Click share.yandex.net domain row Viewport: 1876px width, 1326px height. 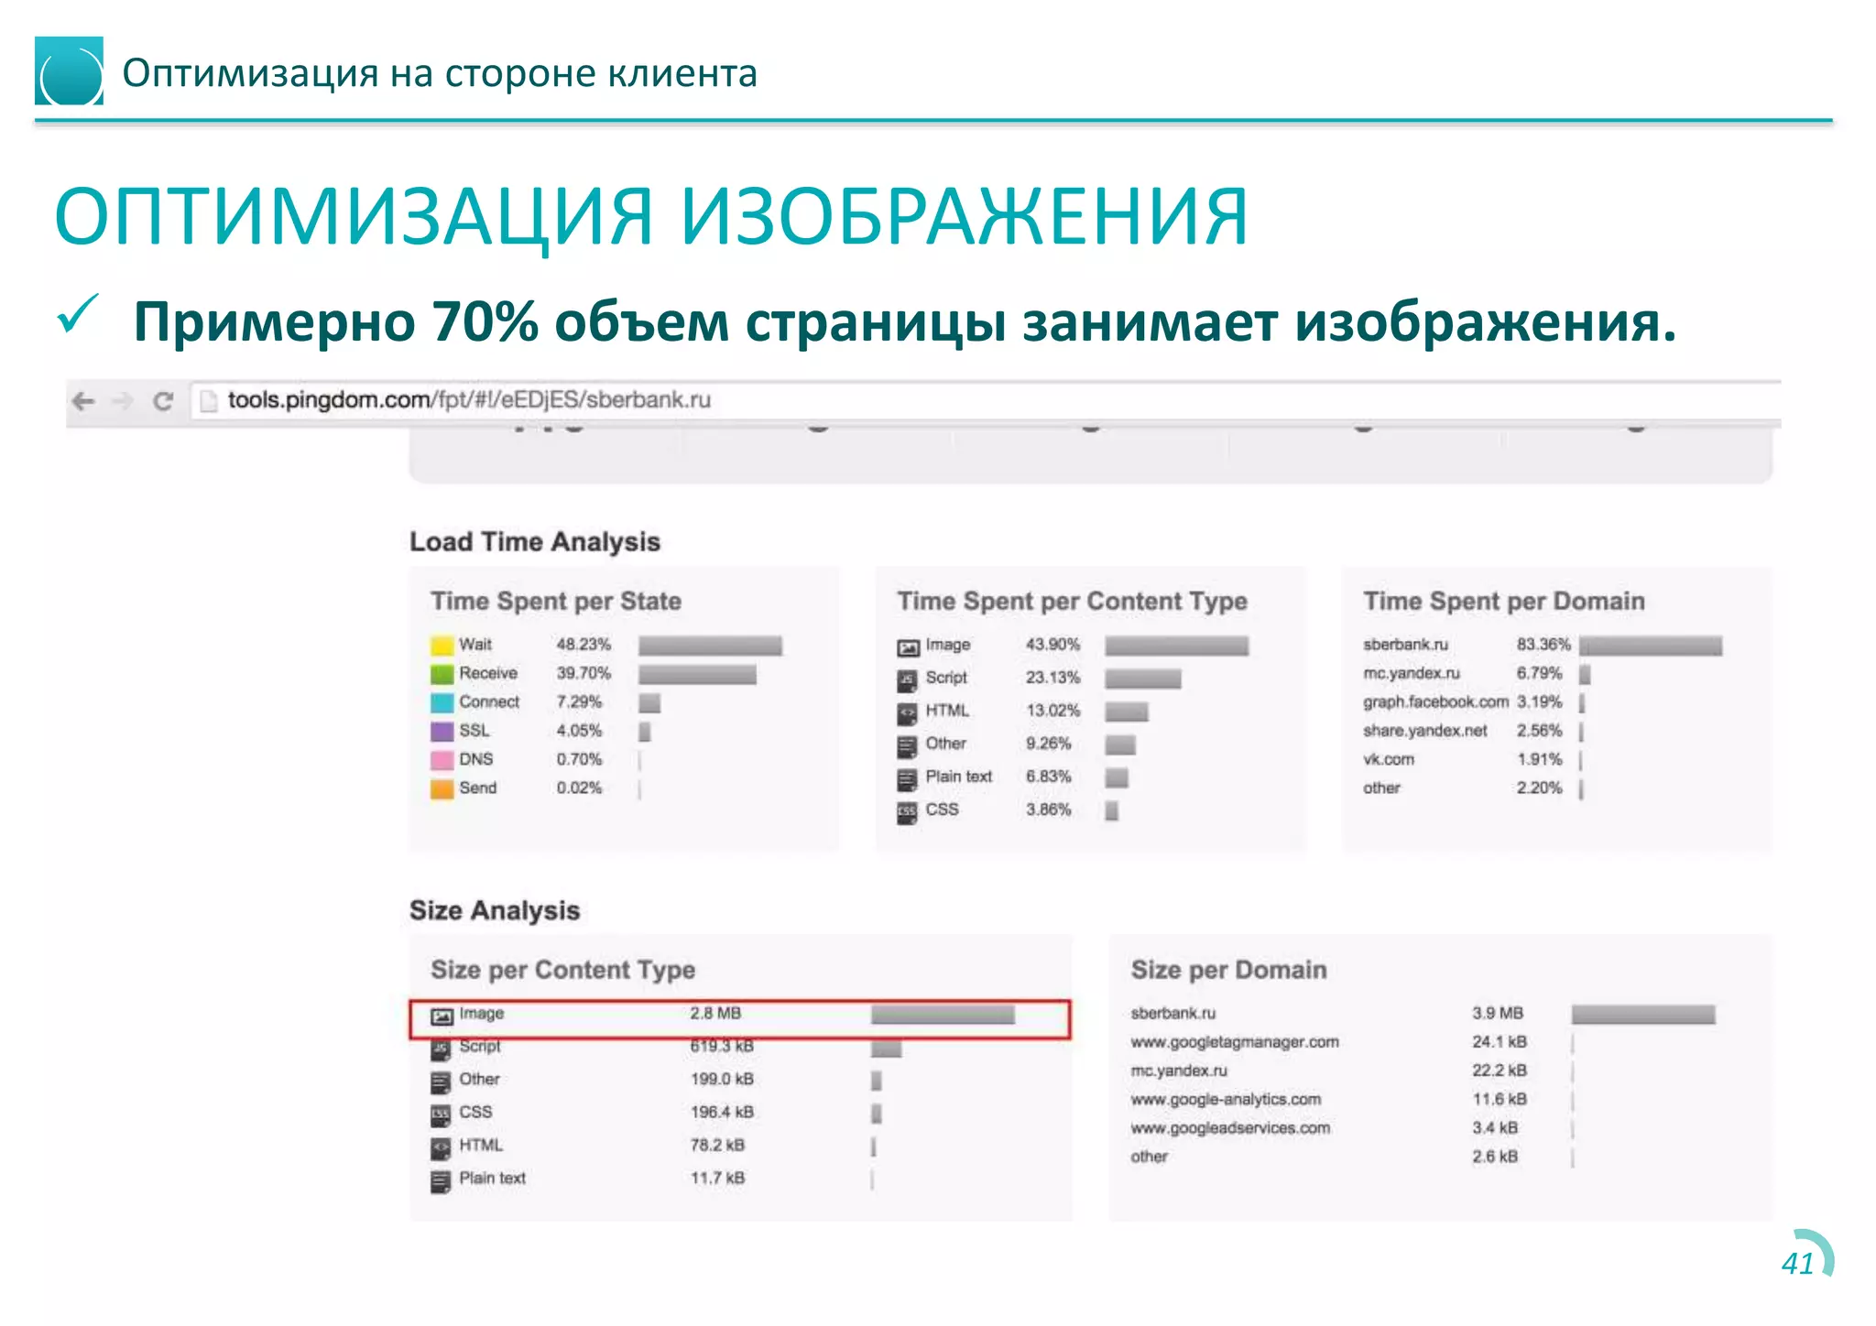tap(1476, 731)
